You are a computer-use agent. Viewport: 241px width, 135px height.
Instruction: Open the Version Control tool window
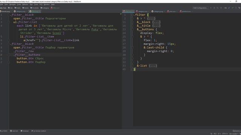pos(38,131)
